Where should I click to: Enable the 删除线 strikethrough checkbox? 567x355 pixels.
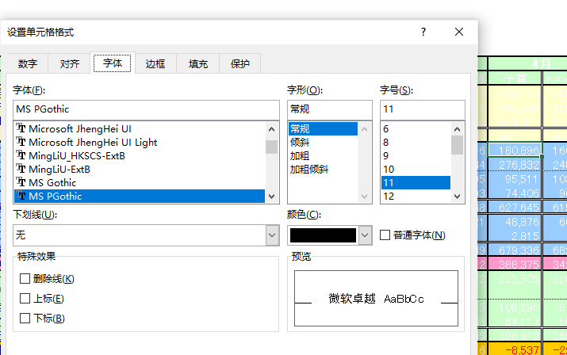click(25, 279)
